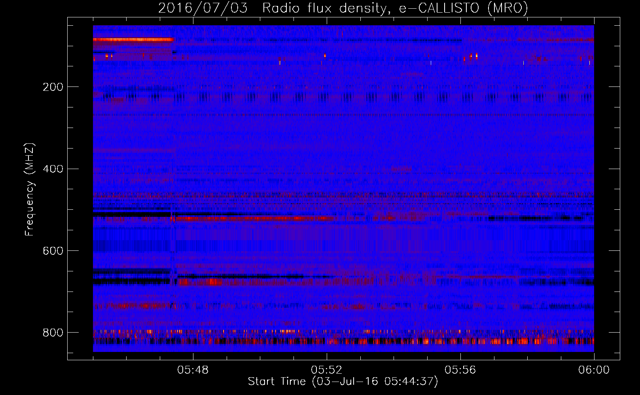
Task: Click the date '2016/07/03' in the title
Action: pos(203,8)
